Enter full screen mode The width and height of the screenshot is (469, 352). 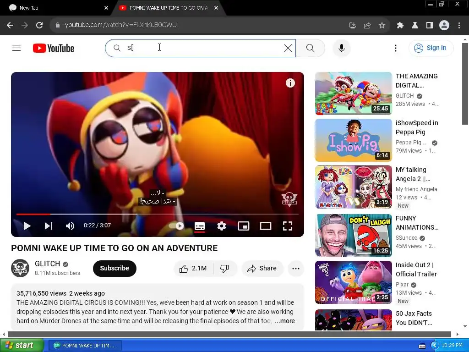(288, 226)
